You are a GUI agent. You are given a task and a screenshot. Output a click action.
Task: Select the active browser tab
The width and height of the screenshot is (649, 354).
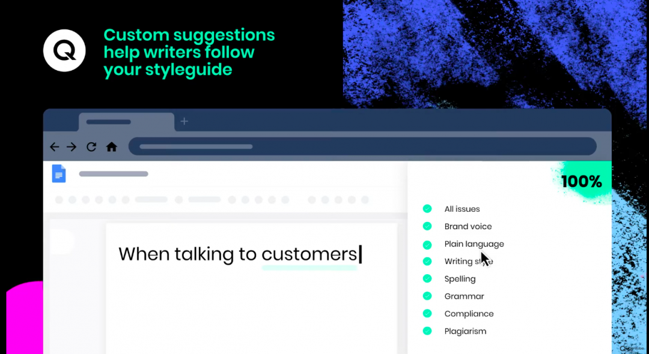[126, 122]
